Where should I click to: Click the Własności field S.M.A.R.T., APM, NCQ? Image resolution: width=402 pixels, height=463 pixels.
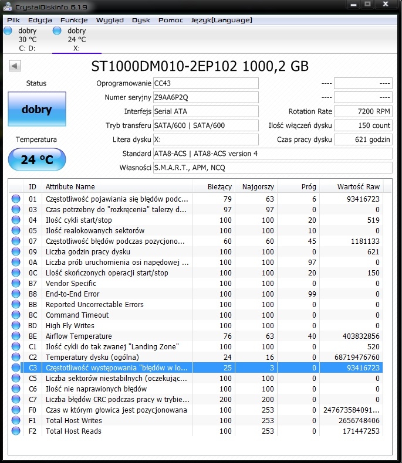(x=273, y=168)
